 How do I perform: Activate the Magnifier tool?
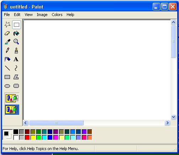(16, 42)
